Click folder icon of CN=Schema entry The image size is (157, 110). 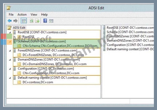[19, 46]
